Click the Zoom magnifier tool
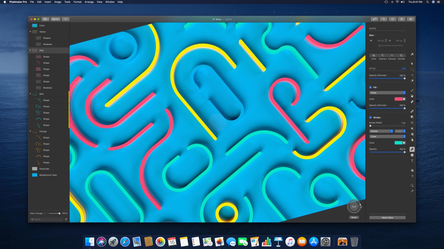444x249 pixels. (x=412, y=185)
